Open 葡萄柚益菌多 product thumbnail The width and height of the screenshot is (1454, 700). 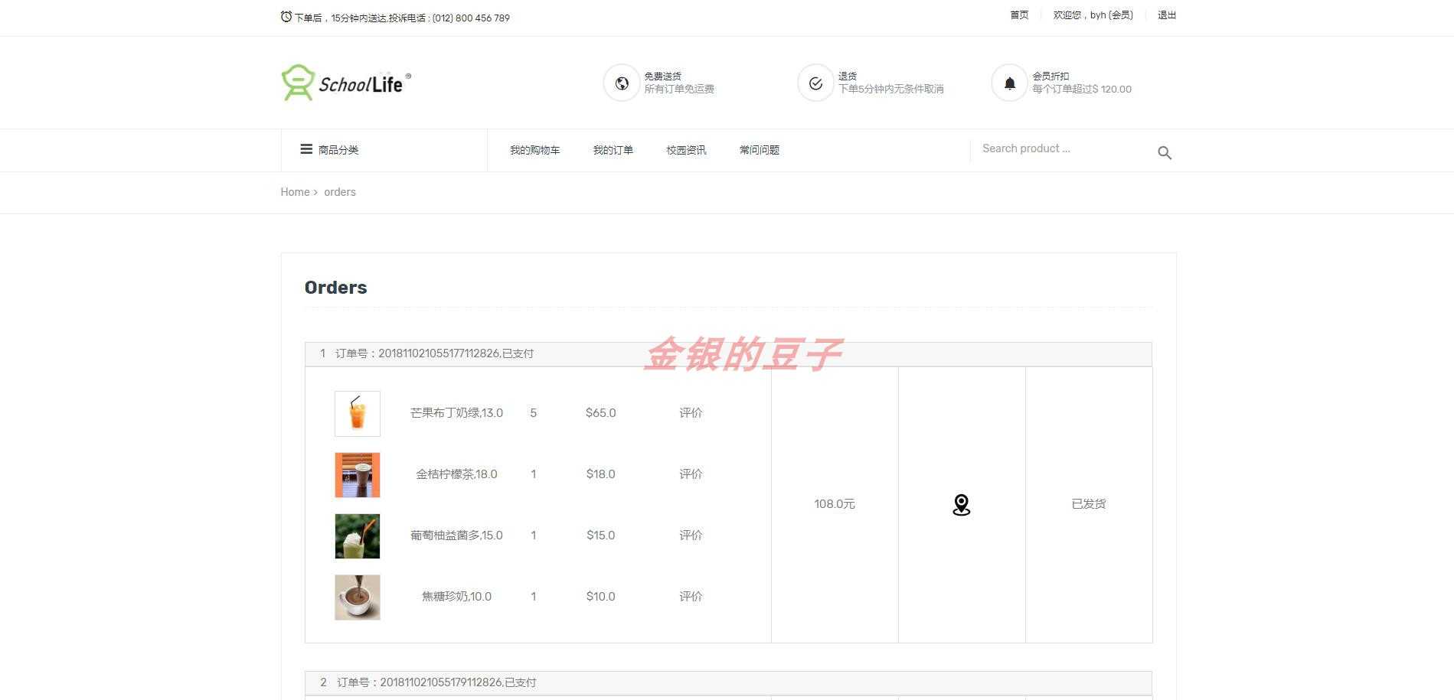pos(358,536)
